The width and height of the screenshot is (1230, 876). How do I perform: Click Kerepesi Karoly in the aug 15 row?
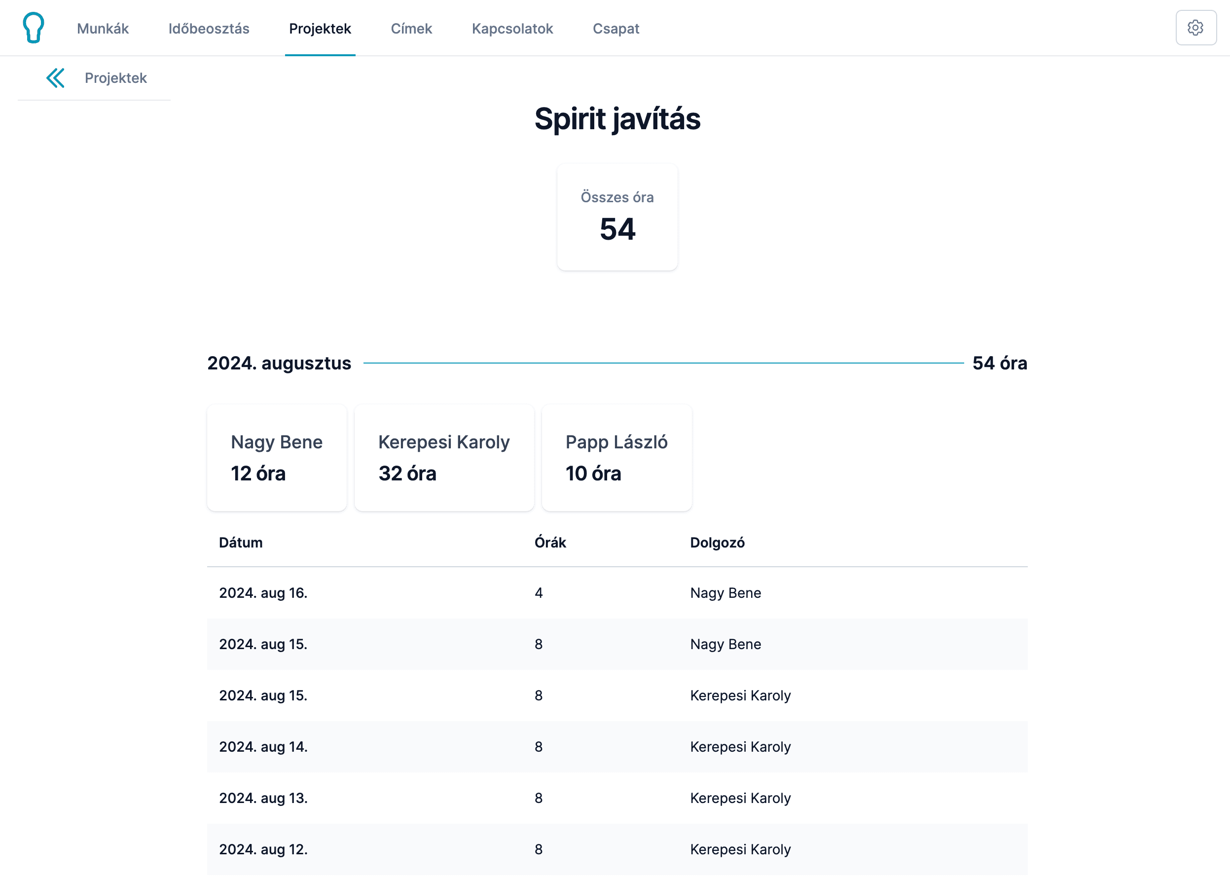(740, 695)
